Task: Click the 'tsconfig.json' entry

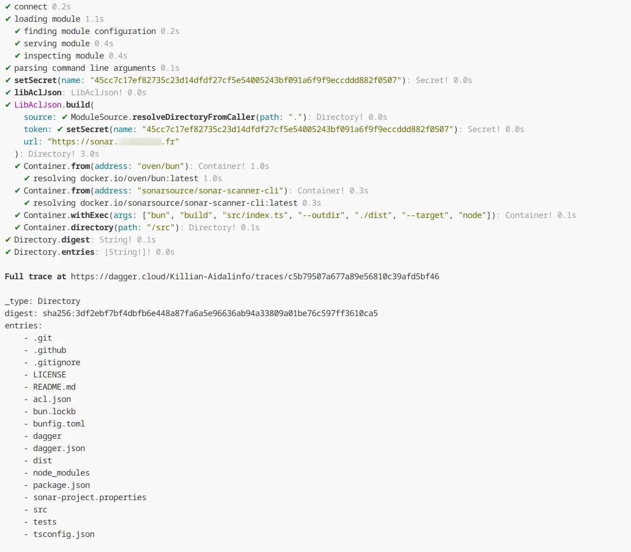Action: pos(64,534)
